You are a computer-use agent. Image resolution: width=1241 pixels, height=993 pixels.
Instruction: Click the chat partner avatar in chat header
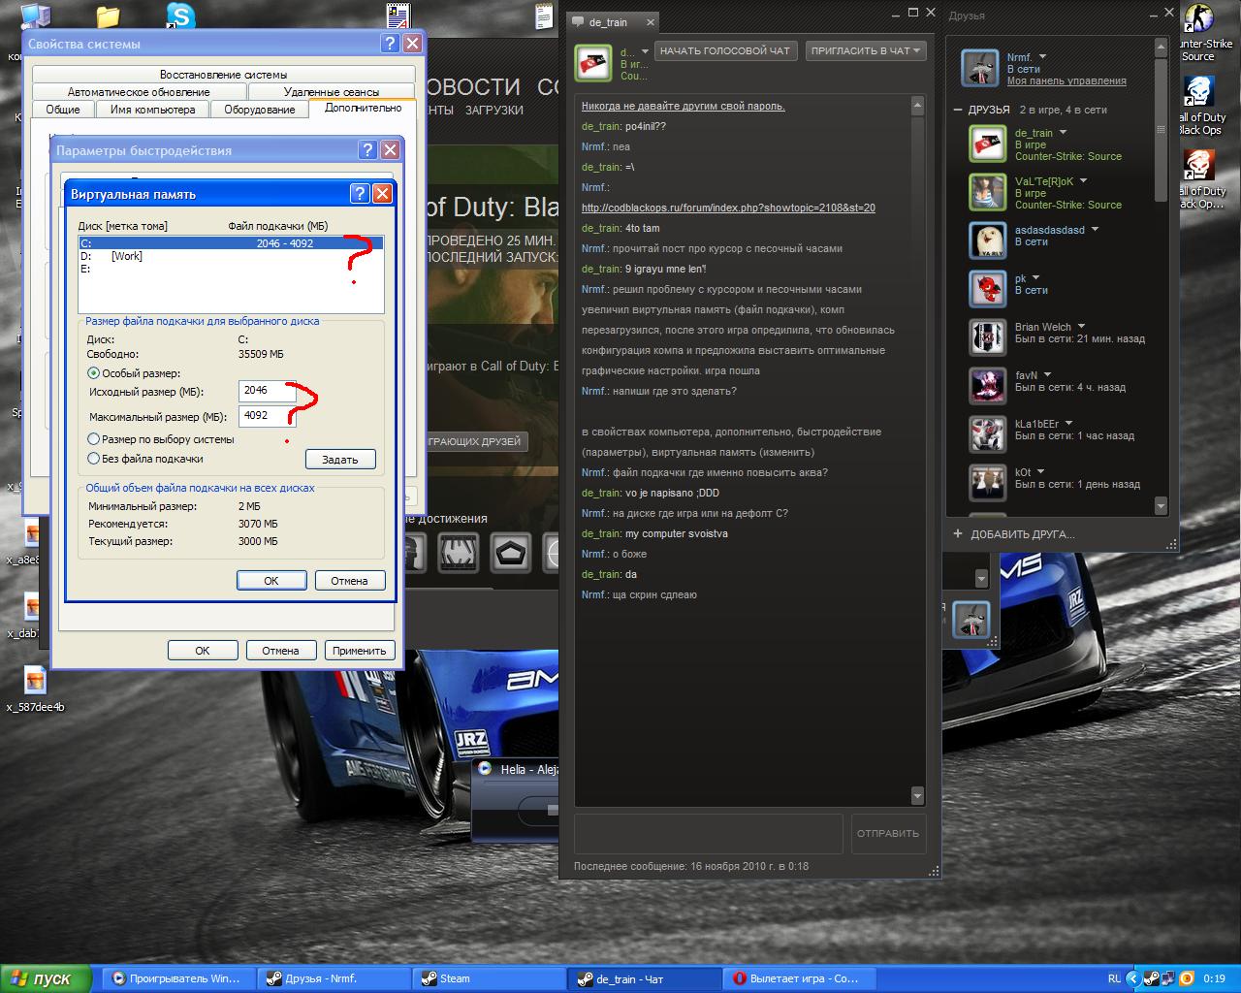(593, 63)
